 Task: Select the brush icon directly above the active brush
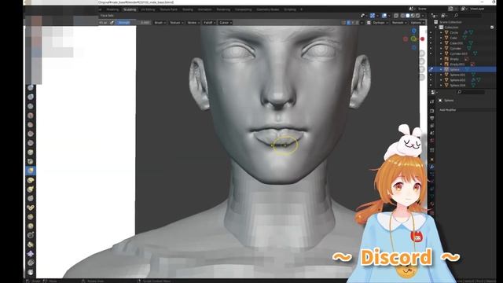(31, 161)
